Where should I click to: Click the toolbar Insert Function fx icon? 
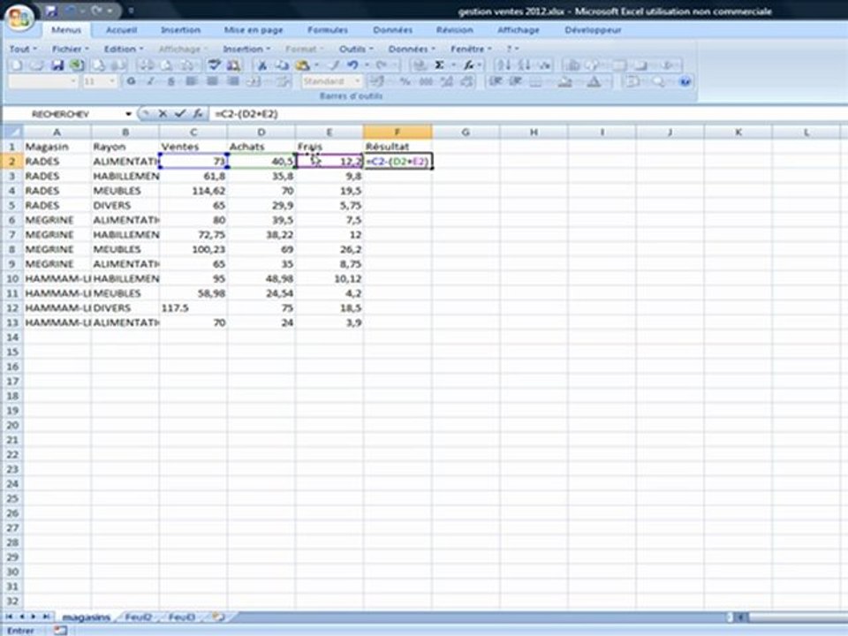[469, 65]
